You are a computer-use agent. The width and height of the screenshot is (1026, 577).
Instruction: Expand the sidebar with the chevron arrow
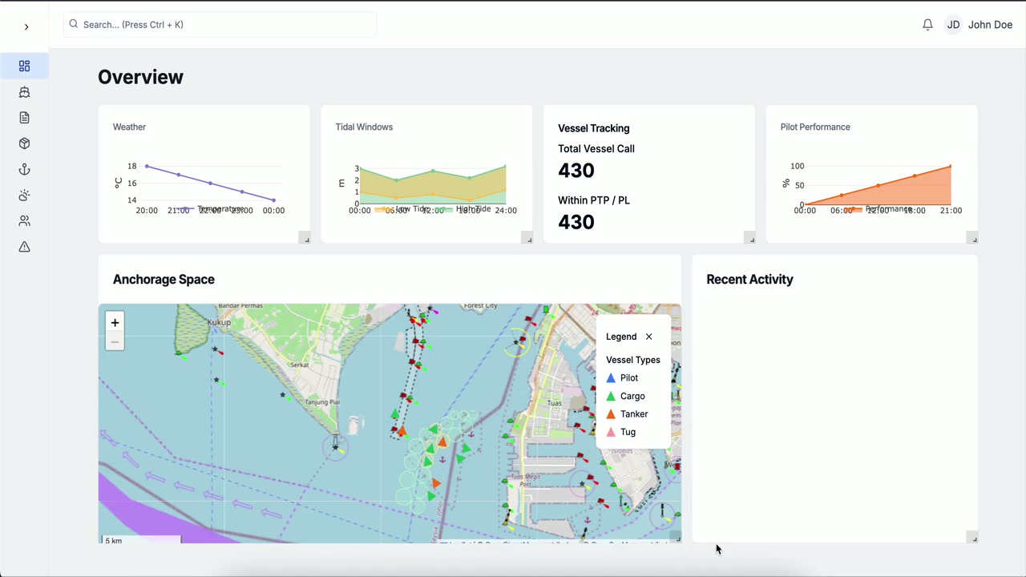[x=26, y=26]
